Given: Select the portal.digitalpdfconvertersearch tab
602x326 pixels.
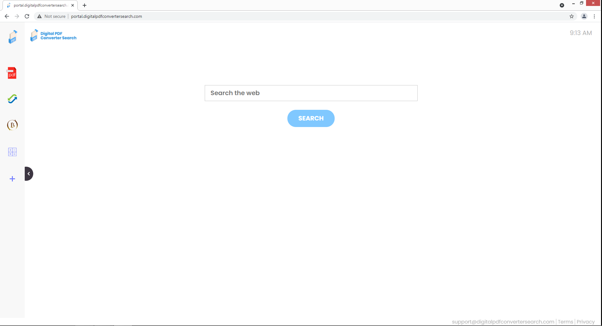Looking at the screenshot, I should 40,5.
